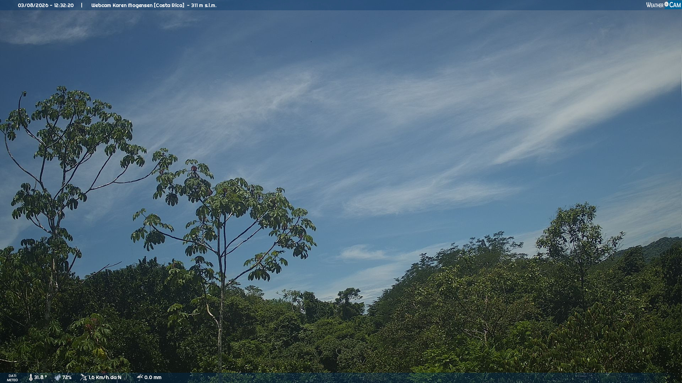
Task: Select the "0.0 mm" rainfall value
Action: (153, 377)
